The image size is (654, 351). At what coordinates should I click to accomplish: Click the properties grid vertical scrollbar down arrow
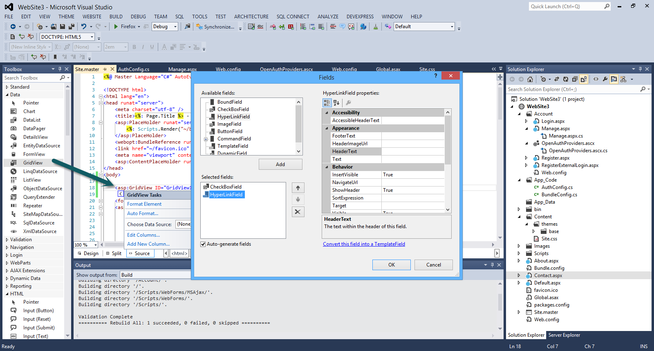pos(448,210)
